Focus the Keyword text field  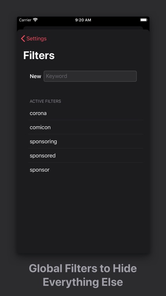pyautogui.click(x=90, y=76)
